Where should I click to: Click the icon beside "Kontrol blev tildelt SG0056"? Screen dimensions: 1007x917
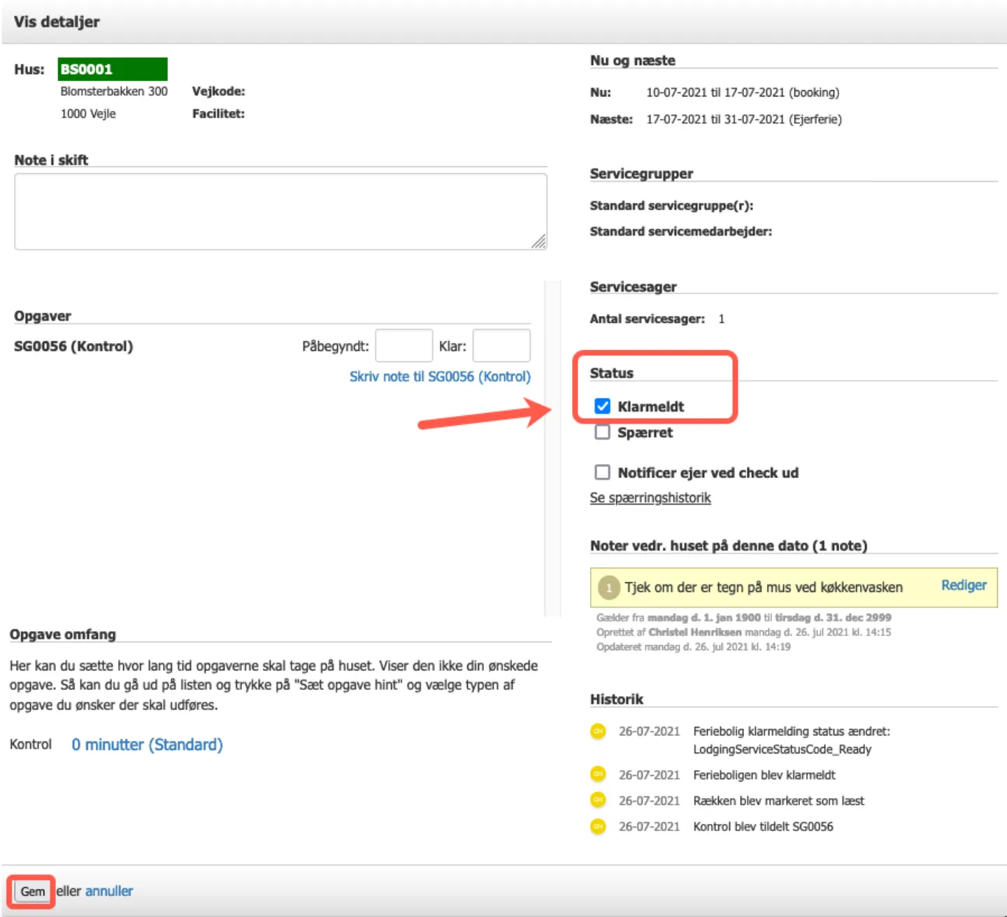point(598,826)
